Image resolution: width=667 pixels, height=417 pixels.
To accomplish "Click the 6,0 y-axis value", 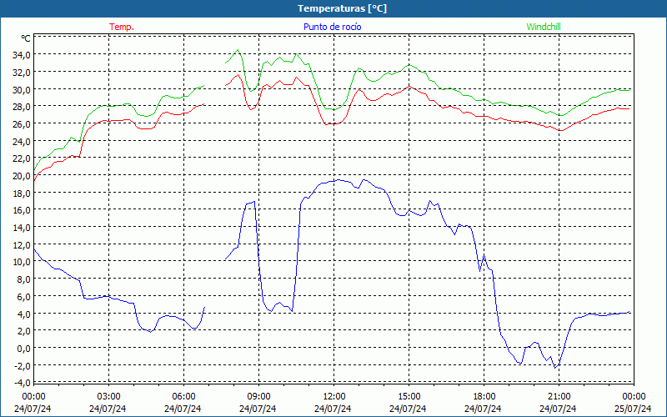I will 23,297.
